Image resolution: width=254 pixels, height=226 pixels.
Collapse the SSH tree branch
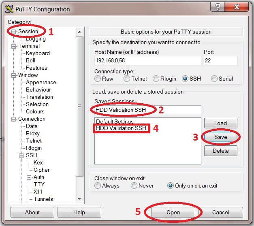tap(21, 156)
